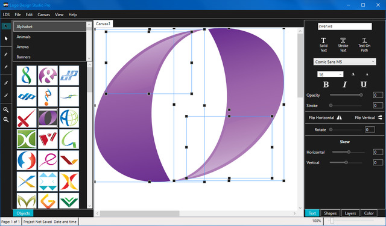Select the upper line node tool
Screen dimensions: 386x226
point(6,83)
